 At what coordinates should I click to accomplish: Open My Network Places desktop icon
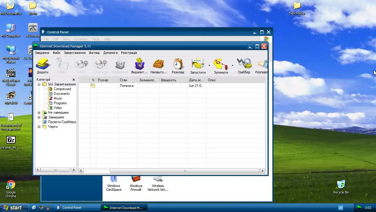tap(11, 55)
